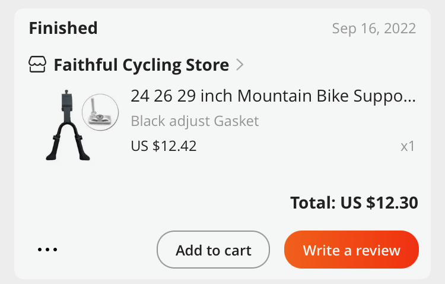
Task: Click the word Store in the shop name
Action: (207, 65)
